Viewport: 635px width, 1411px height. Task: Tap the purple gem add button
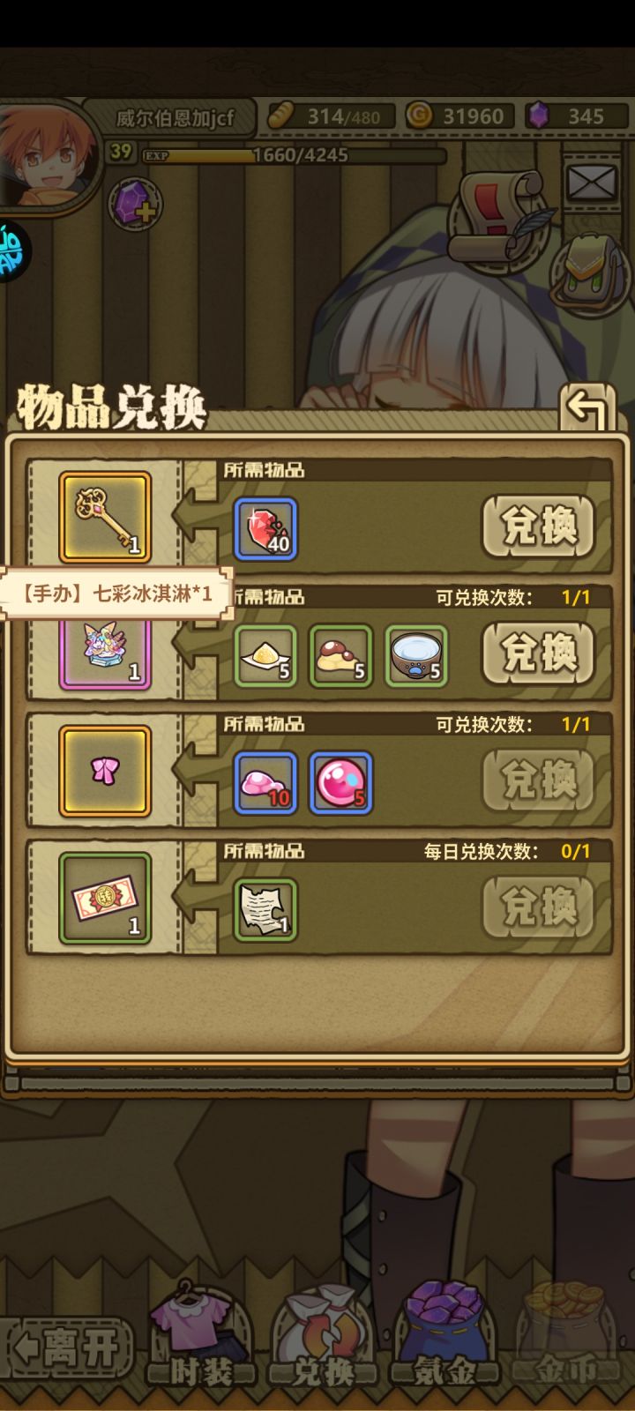(135, 204)
